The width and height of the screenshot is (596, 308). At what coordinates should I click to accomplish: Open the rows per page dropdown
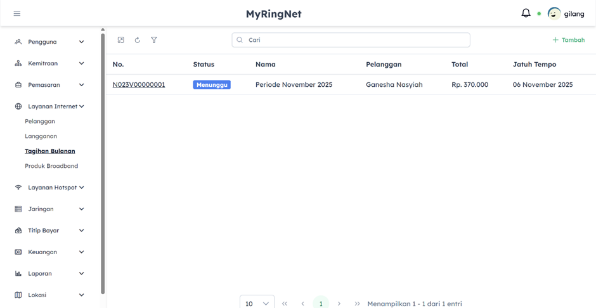point(257,303)
